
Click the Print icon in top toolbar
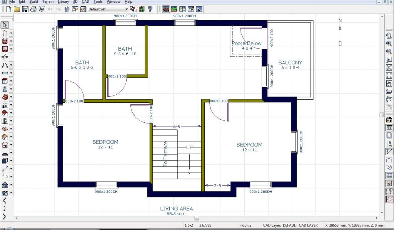tap(33, 9)
